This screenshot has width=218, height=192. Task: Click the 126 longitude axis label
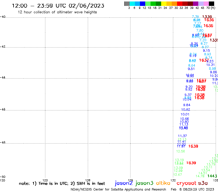pos(88,180)
